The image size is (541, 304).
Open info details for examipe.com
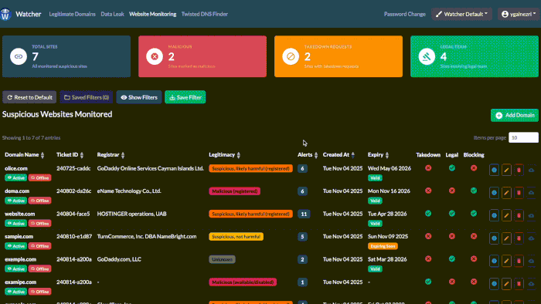[x=494, y=283]
